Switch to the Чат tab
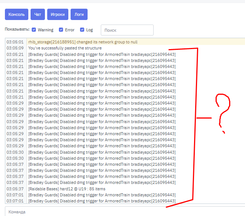 click(x=38, y=14)
